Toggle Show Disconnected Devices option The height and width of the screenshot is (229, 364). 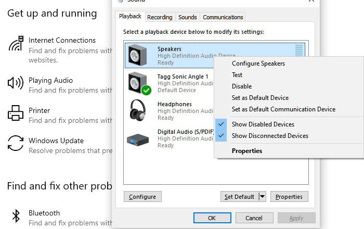tap(269, 136)
